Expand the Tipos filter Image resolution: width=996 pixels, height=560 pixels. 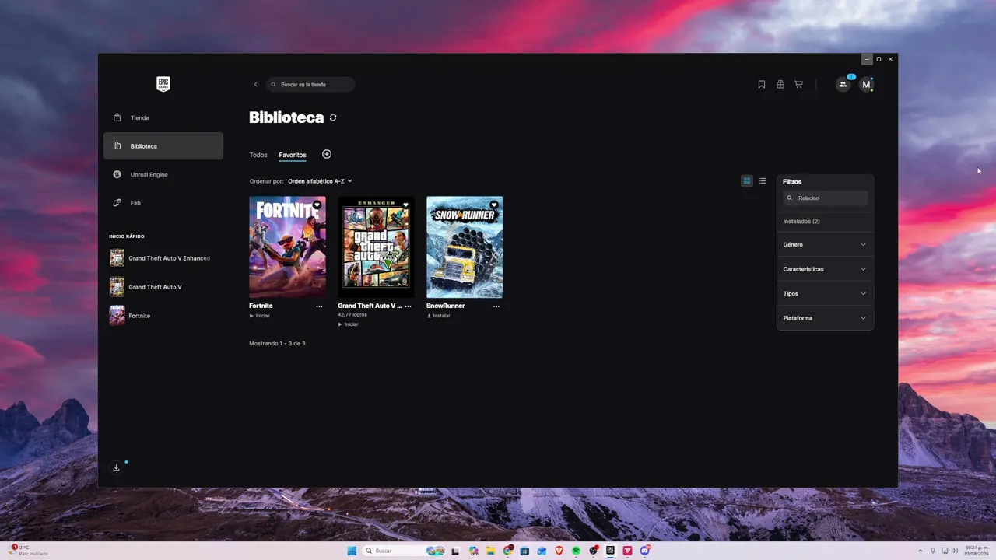[825, 293]
